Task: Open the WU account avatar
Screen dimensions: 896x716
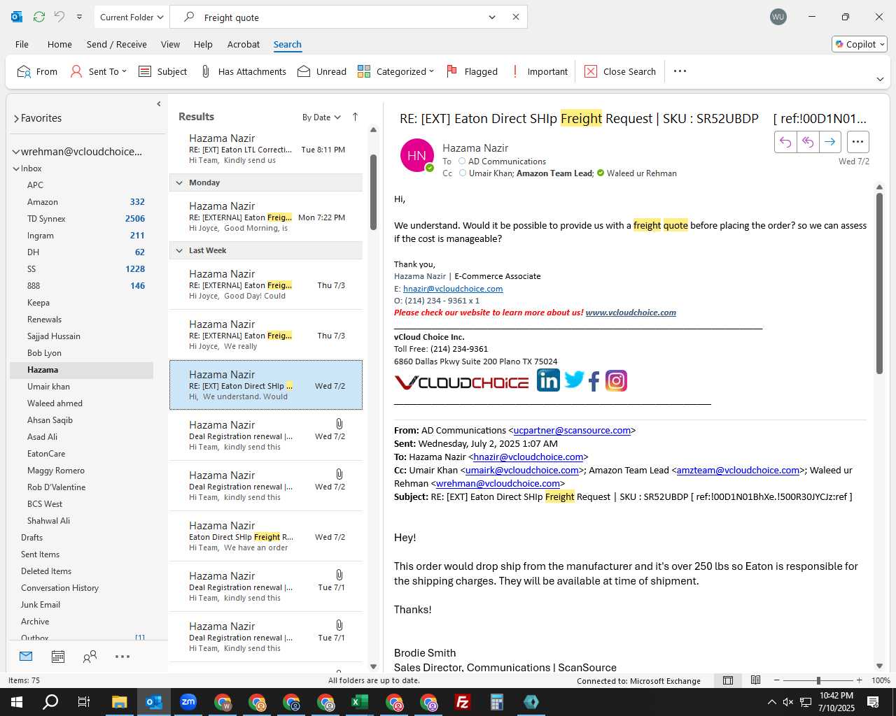Action: (778, 17)
